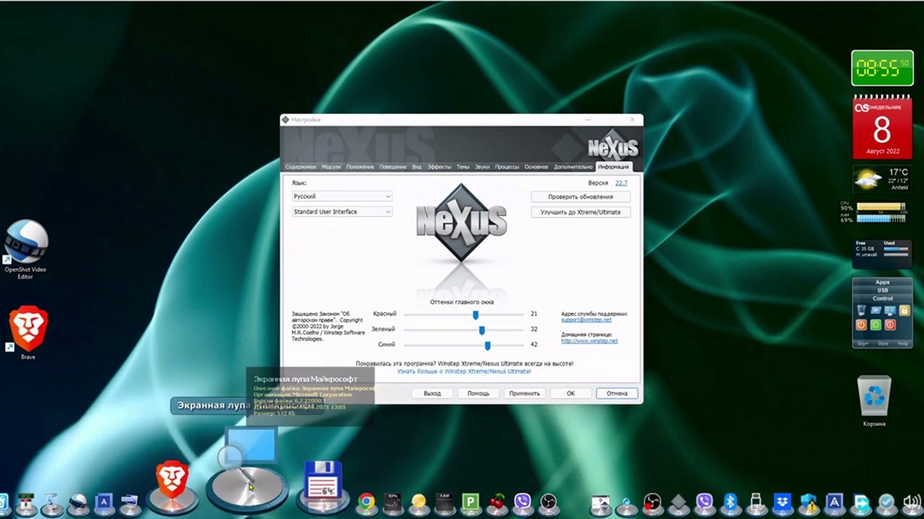Viewport: 924px width, 519px height.
Task: Open the Recycle Bin on the desktop
Action: [874, 401]
